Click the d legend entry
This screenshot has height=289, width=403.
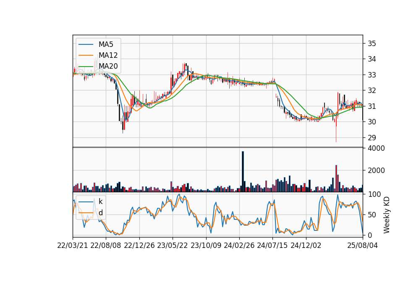tap(101, 213)
